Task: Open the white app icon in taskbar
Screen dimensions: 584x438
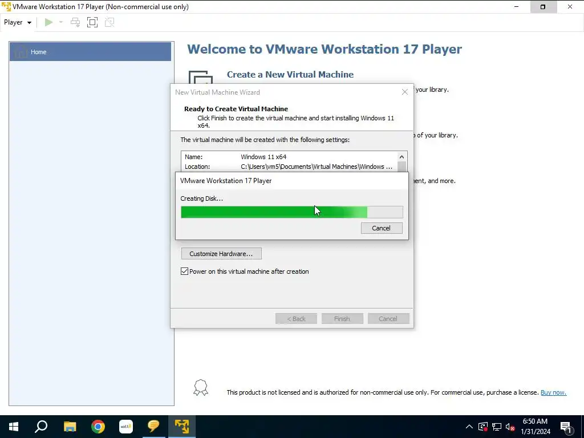Action: [126, 427]
